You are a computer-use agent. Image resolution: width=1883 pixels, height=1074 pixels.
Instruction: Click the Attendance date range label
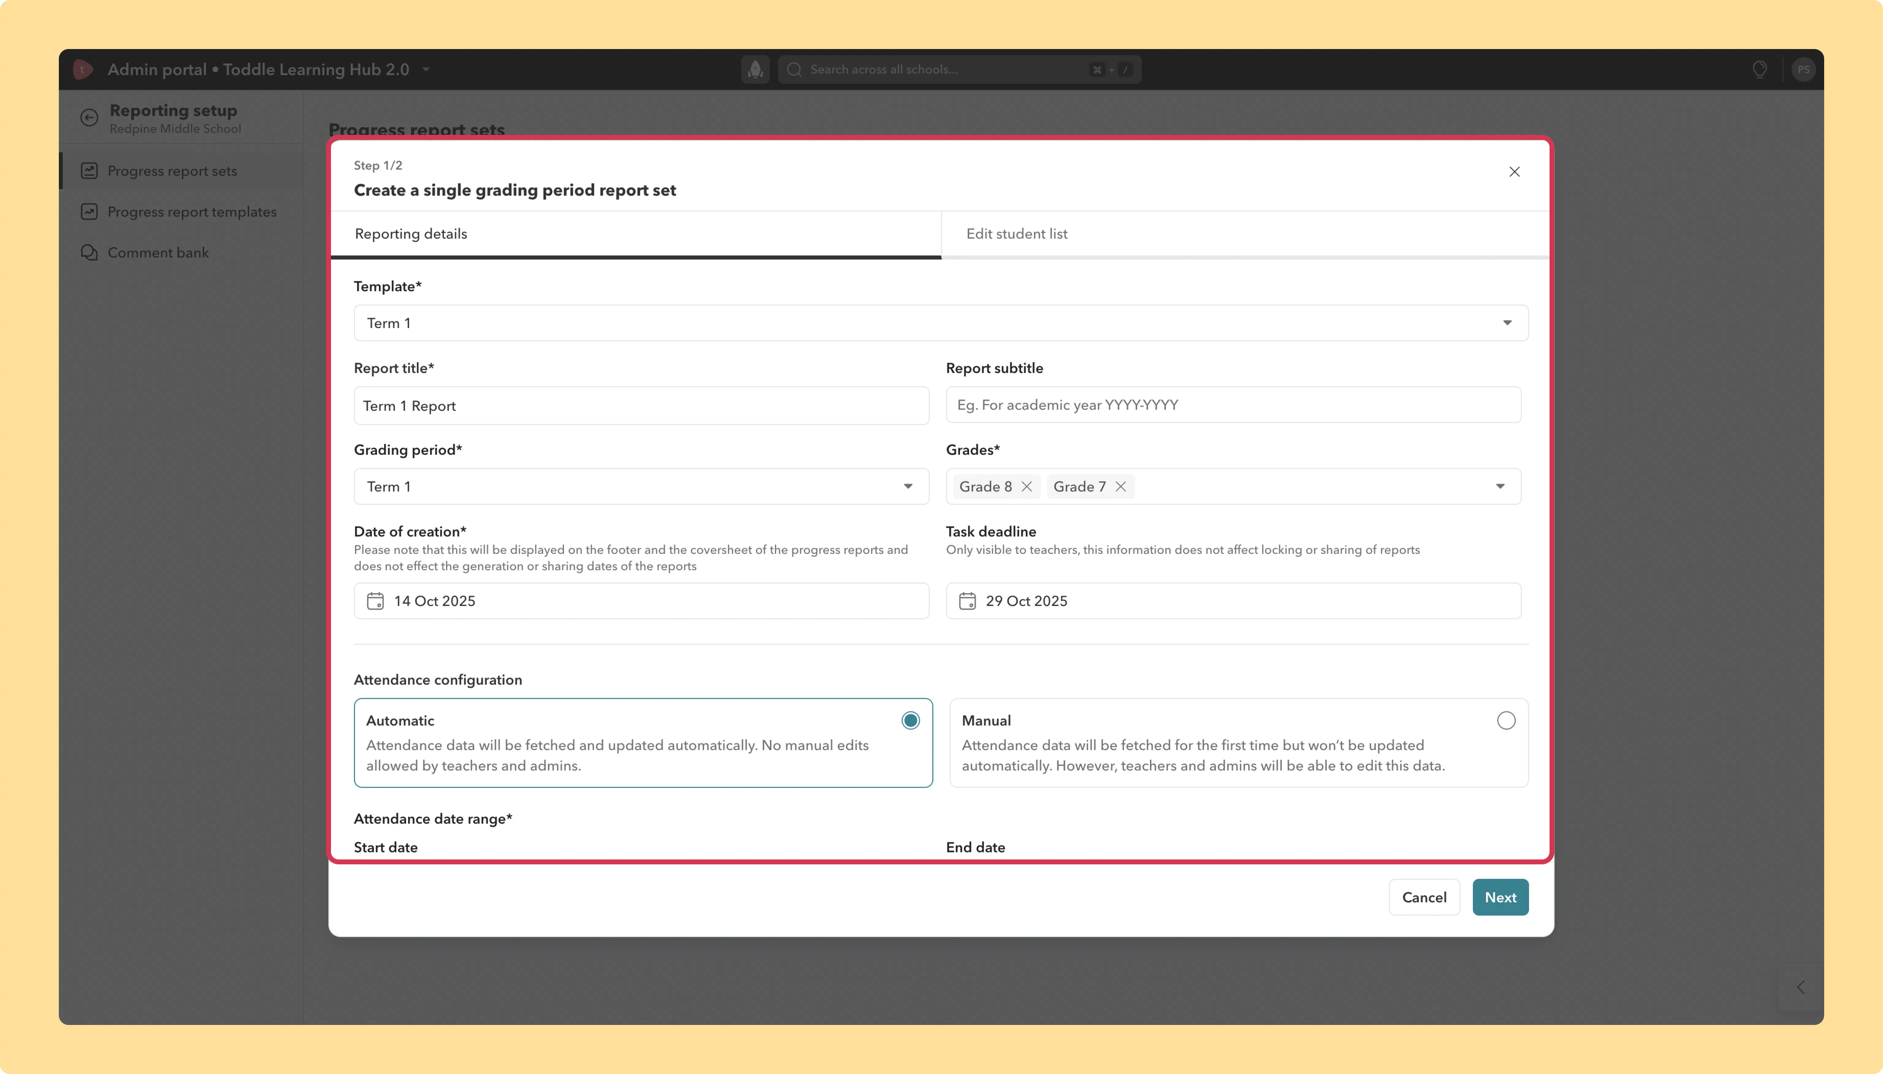pyautogui.click(x=433, y=819)
